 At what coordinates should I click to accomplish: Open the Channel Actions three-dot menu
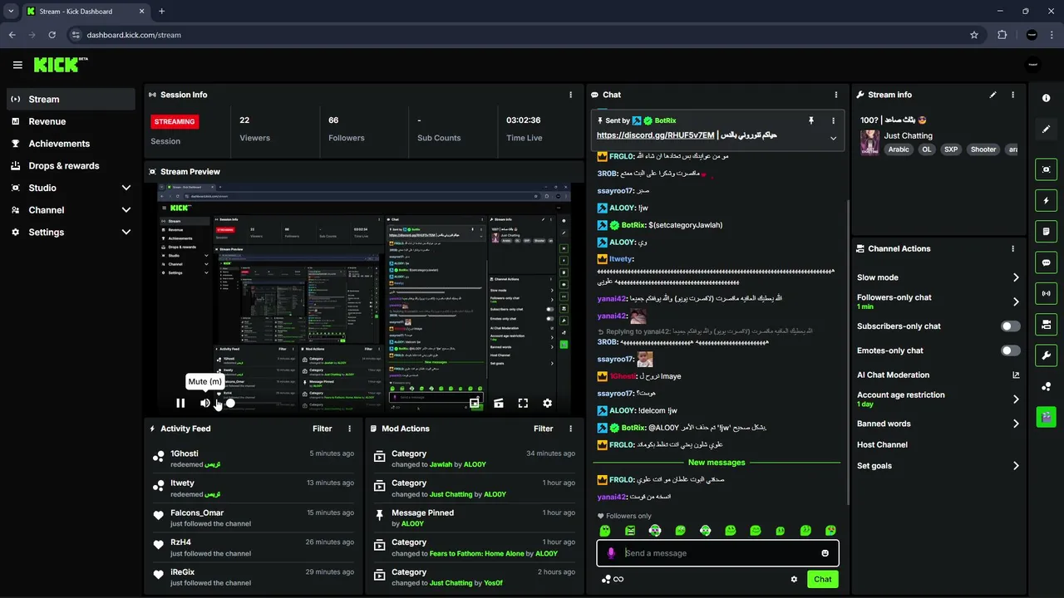[x=1012, y=248]
